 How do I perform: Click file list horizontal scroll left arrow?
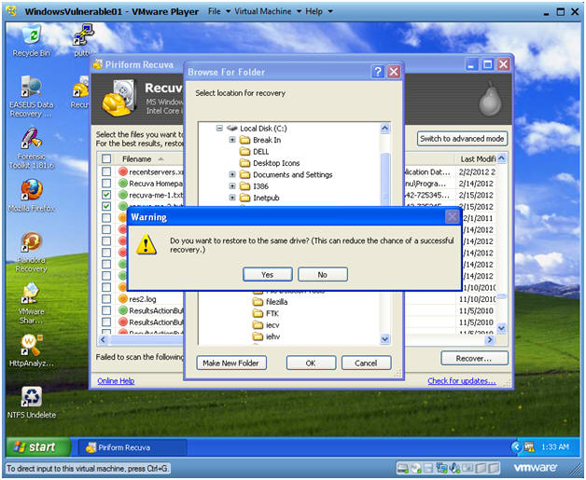pyautogui.click(x=104, y=339)
